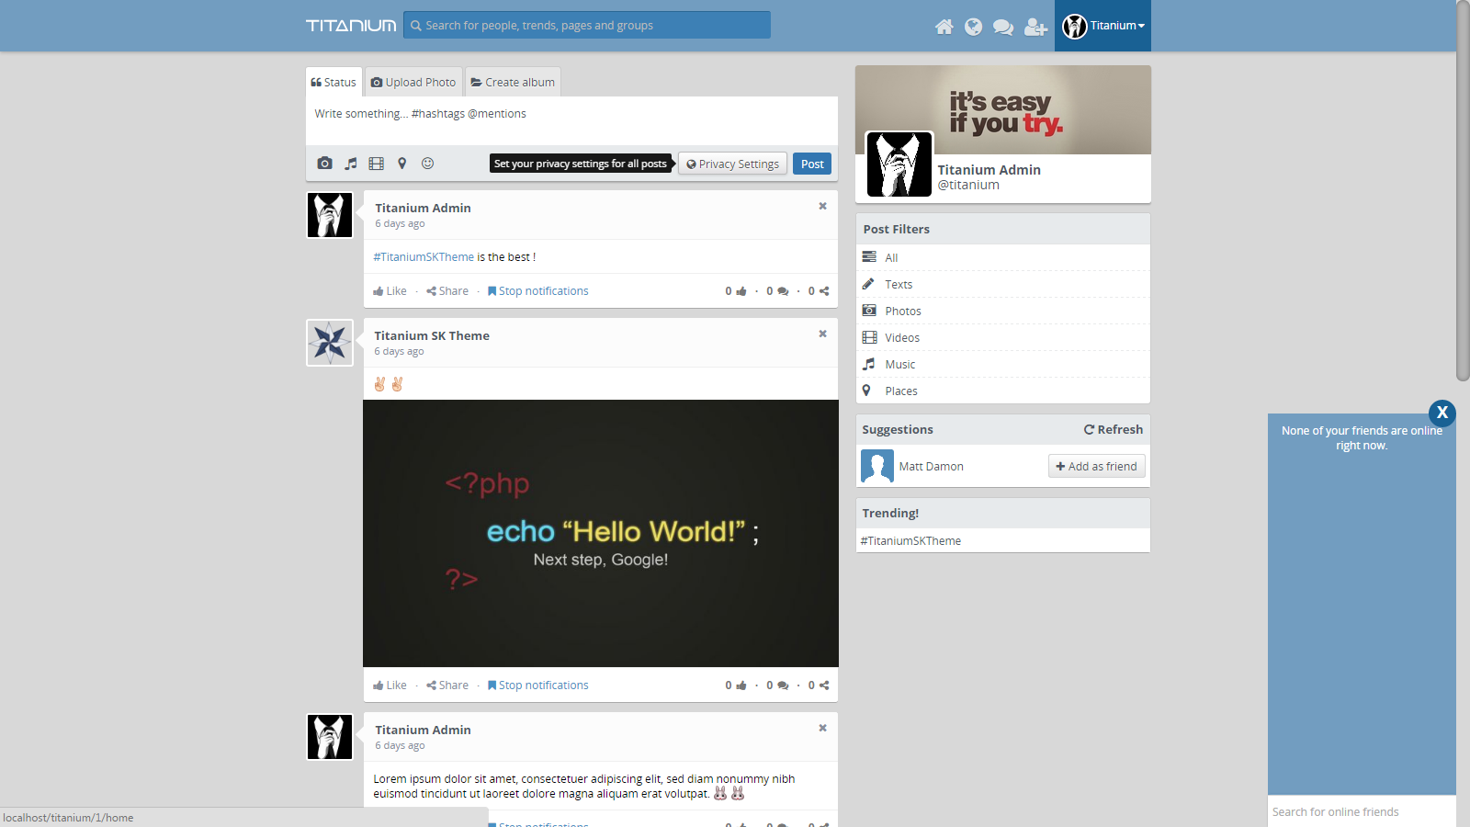Screen dimensions: 1470x827
Task: View comment count on #TitaniumSKTheme post
Action: tap(777, 291)
